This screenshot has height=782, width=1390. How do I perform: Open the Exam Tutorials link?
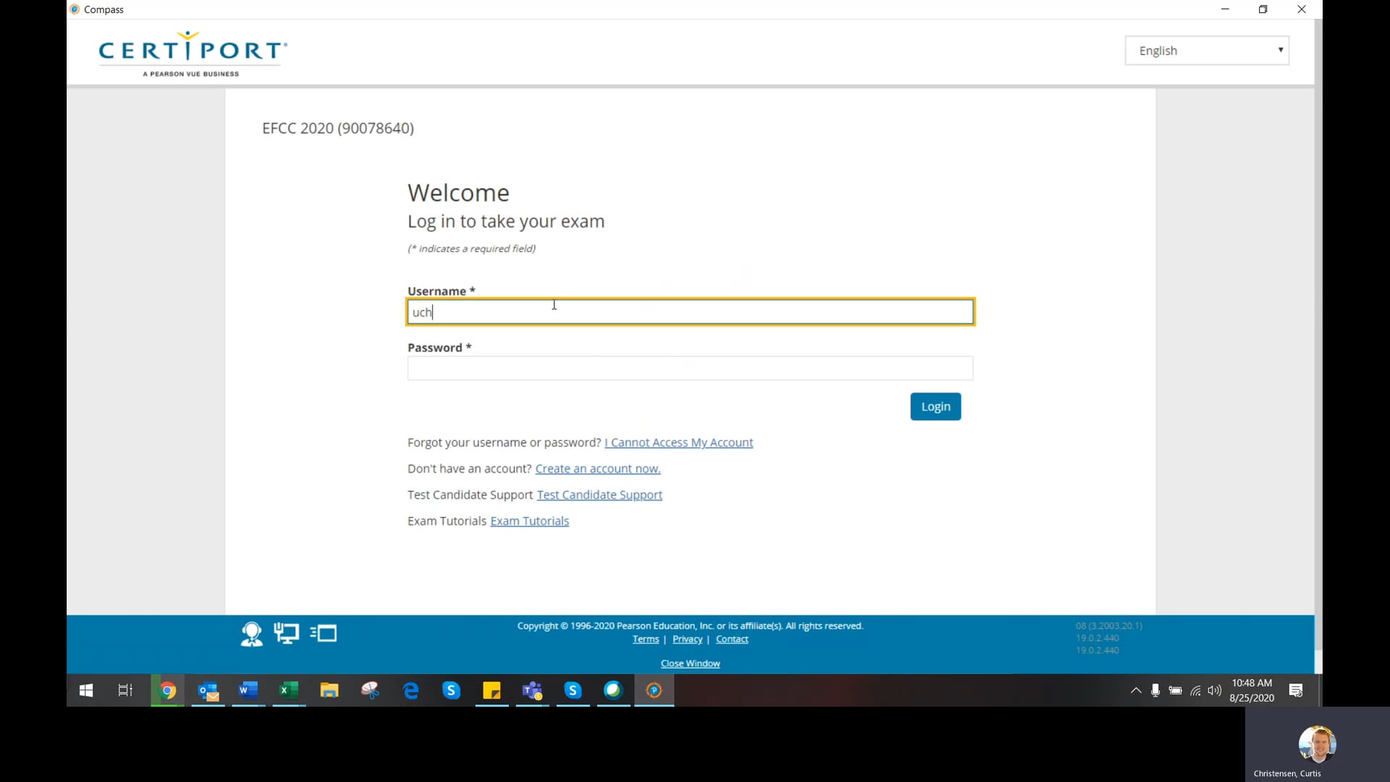529,521
